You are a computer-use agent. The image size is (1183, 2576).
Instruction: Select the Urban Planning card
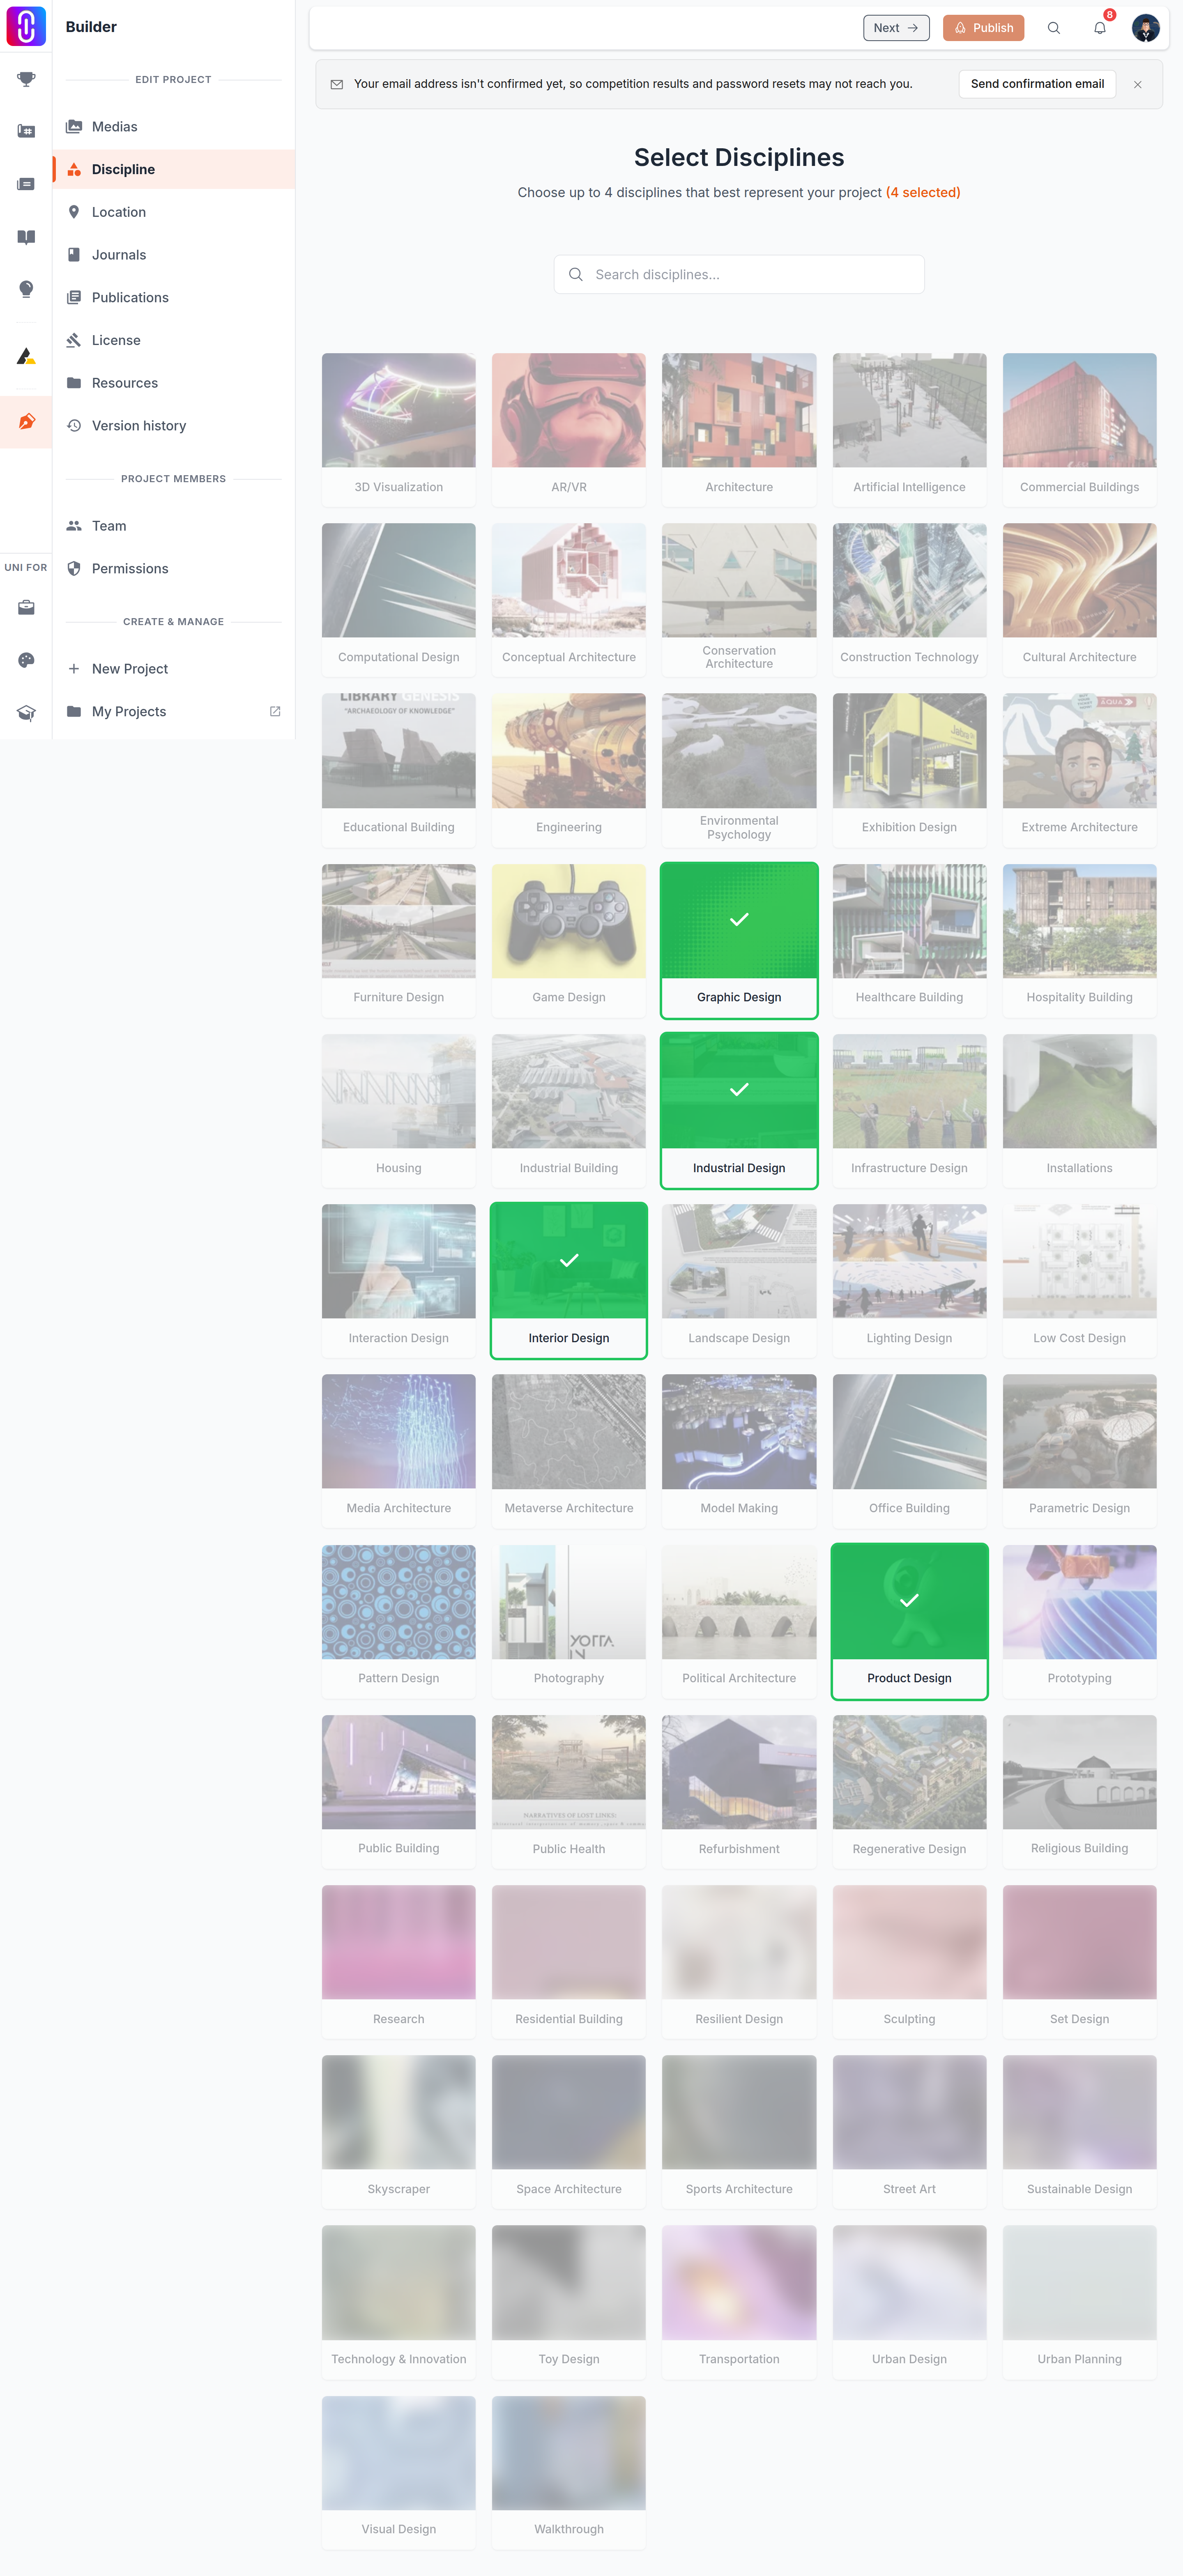click(x=1079, y=2302)
